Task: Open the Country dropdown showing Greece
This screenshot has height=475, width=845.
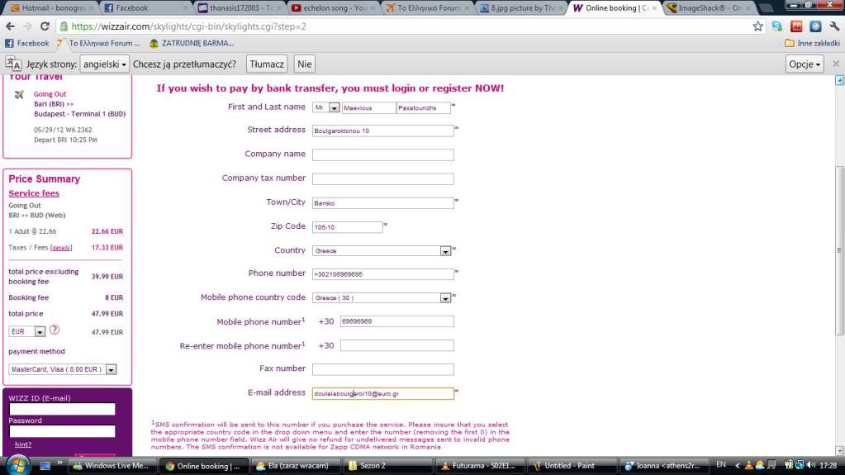Action: click(x=382, y=250)
